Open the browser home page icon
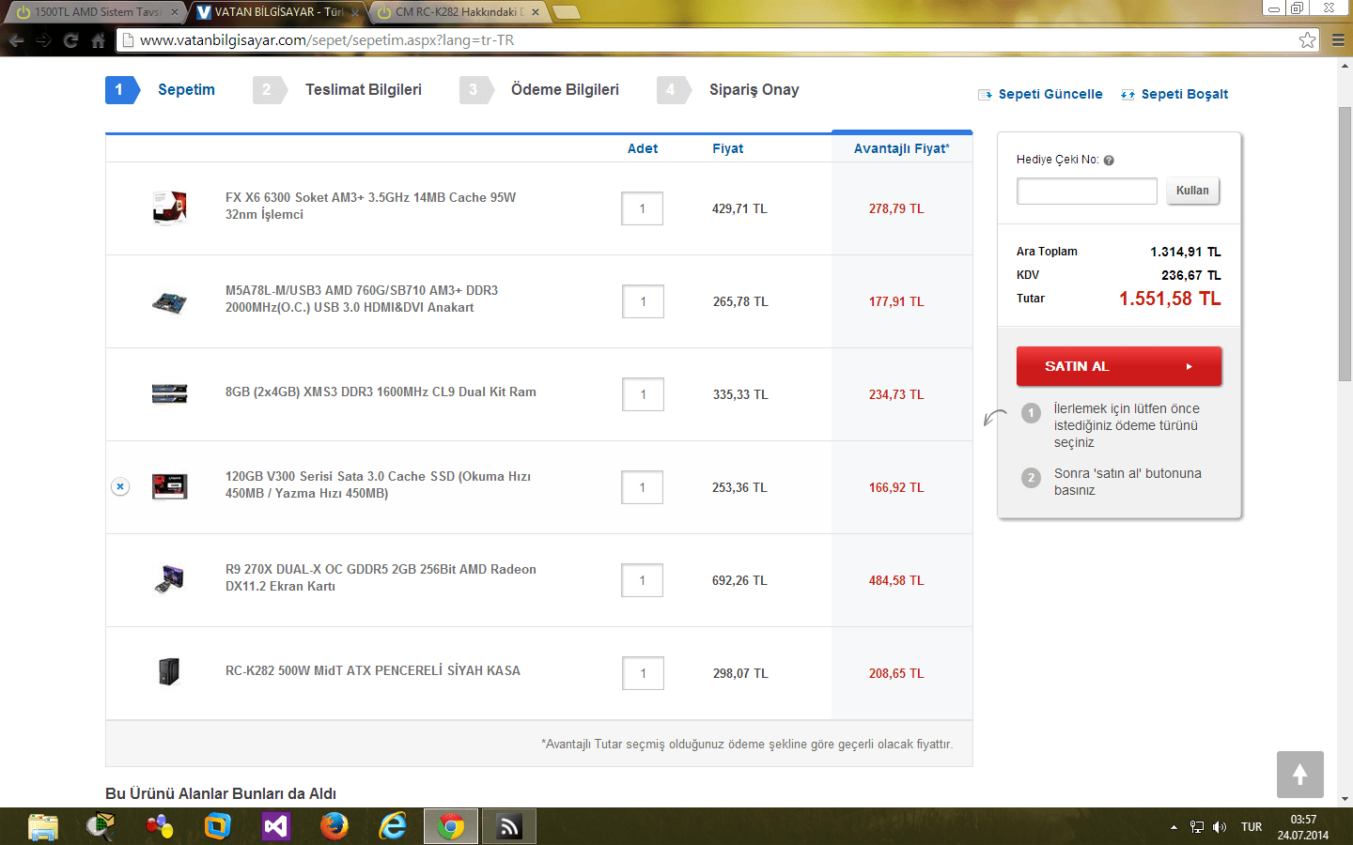Viewport: 1353px width, 845px height. [x=98, y=40]
